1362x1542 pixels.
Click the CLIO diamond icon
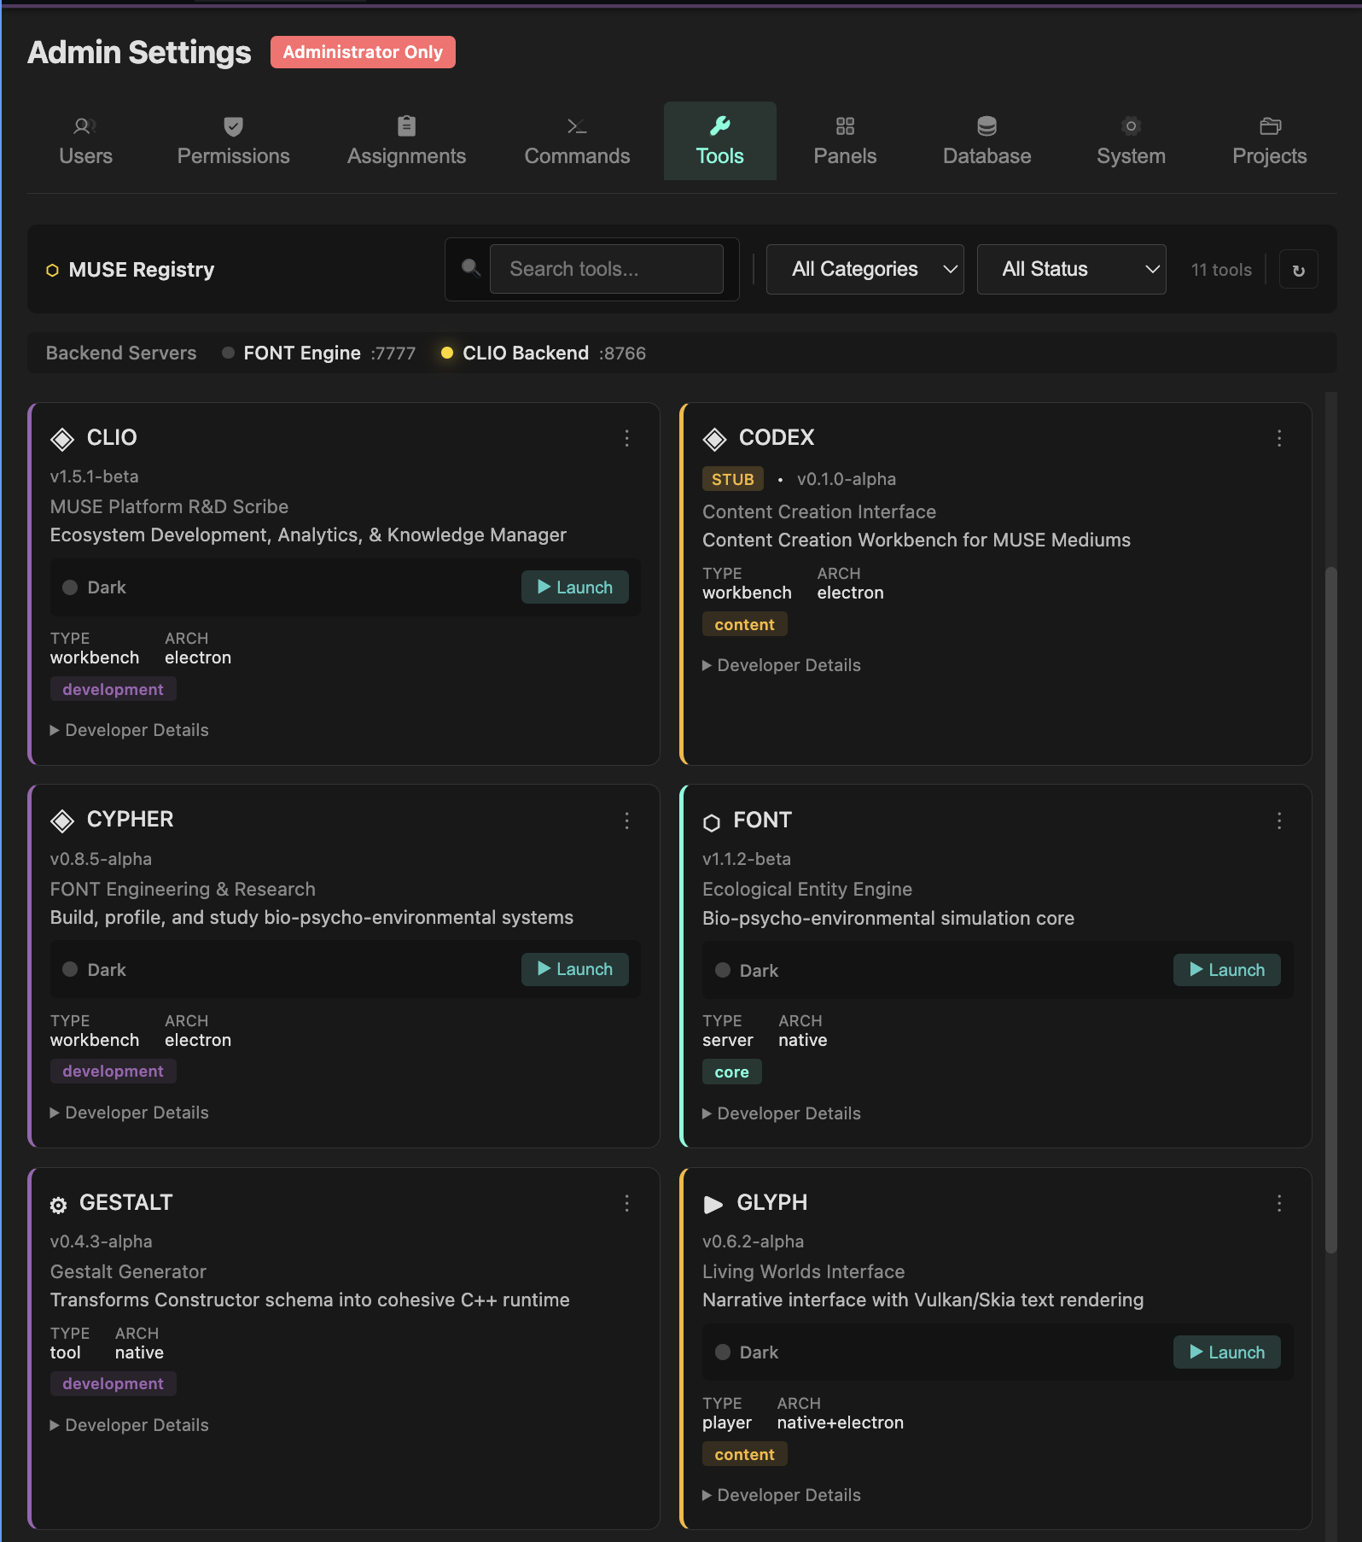(x=62, y=439)
